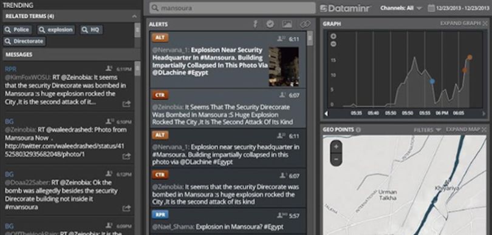
Task: Select the Police related term
Action: click(x=18, y=30)
